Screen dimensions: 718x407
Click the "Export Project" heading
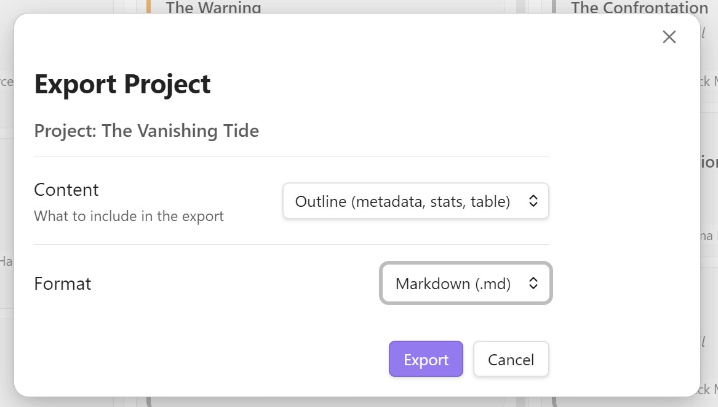point(122,84)
